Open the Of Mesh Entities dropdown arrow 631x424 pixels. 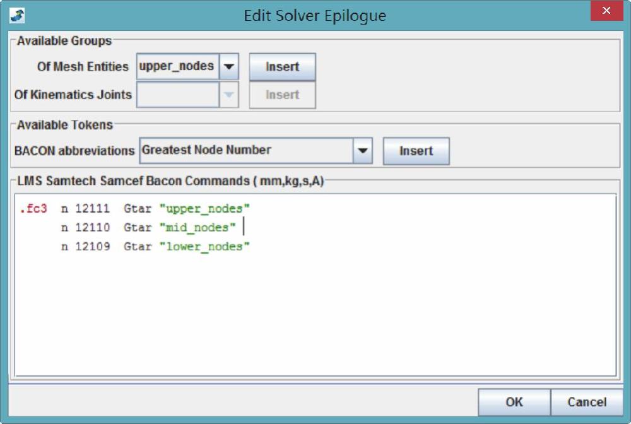[x=228, y=66]
